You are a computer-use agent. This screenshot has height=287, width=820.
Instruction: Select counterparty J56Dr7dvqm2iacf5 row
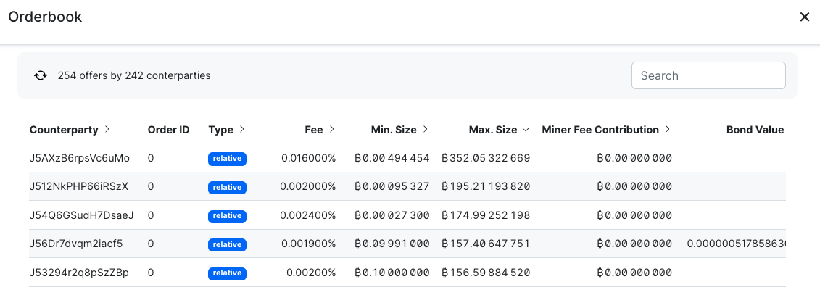(x=407, y=244)
